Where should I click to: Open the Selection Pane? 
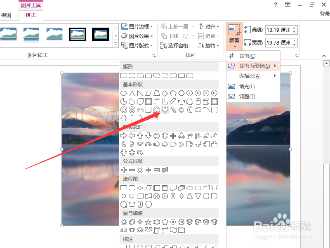[x=174, y=45]
